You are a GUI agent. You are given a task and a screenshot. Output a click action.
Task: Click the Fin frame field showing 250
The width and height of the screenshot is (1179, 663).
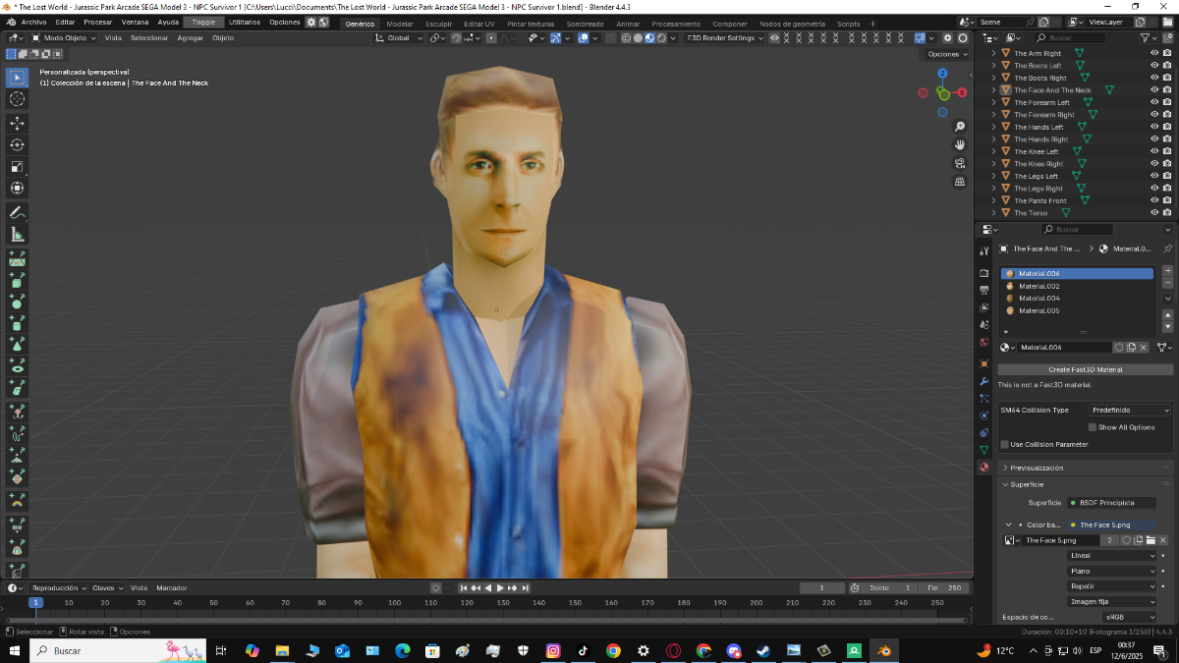click(x=945, y=587)
